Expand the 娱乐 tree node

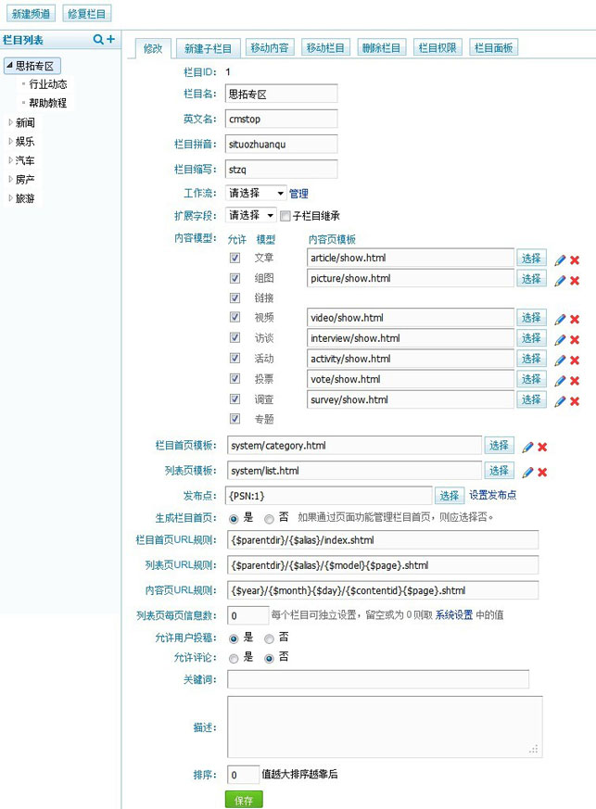coord(11,141)
